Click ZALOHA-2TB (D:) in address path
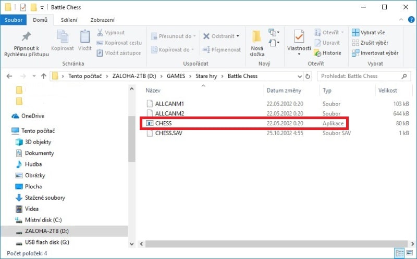The height and width of the screenshot is (259, 417). [x=134, y=76]
